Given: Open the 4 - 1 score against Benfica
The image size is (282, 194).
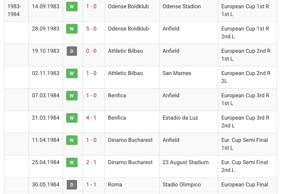Looking at the screenshot, I should pos(91,118).
